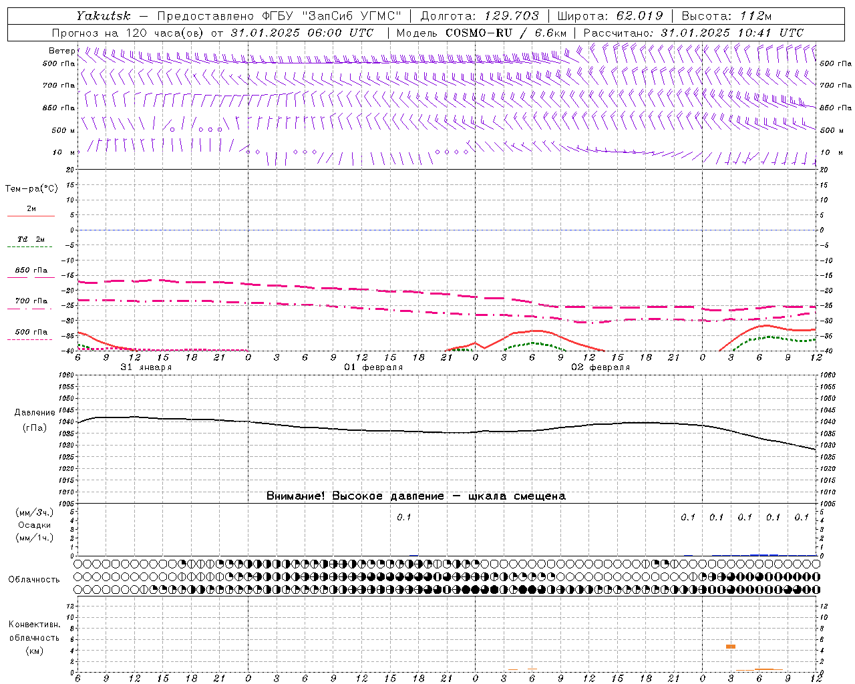Select the Тем-ра(°C) axis title
The height and width of the screenshot is (684, 855).
pyautogui.click(x=31, y=189)
